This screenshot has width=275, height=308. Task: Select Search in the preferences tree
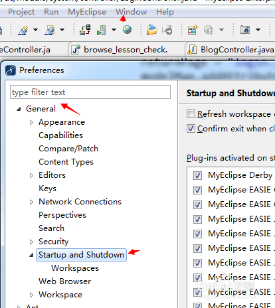51,228
